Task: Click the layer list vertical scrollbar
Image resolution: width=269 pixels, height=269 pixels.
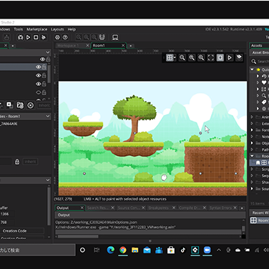Action: tap(49, 74)
